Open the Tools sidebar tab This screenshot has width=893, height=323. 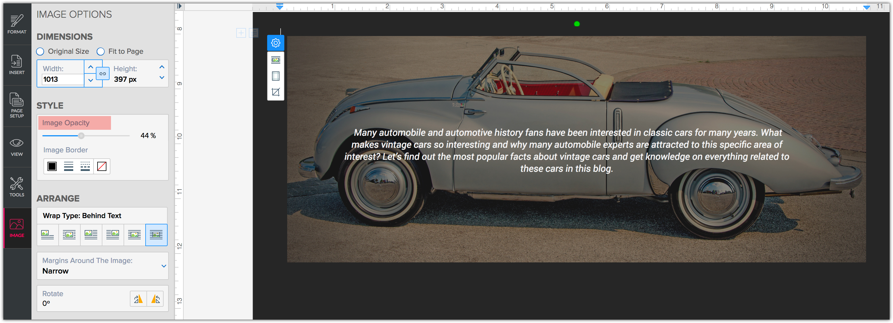[17, 187]
